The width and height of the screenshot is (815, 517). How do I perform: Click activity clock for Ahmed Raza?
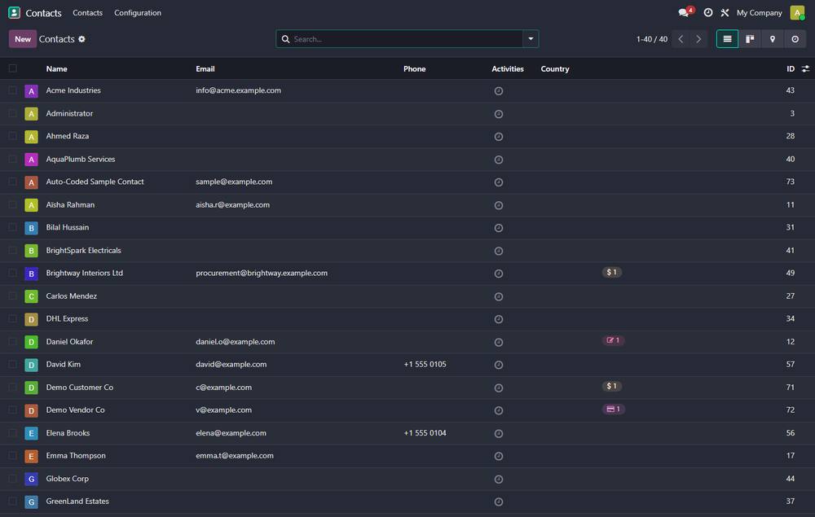pyautogui.click(x=499, y=137)
